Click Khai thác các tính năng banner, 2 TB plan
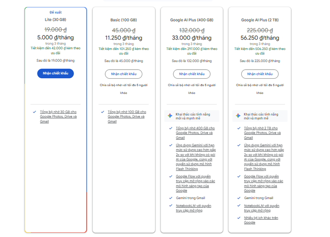This screenshot has height=237, width=330. (260, 116)
